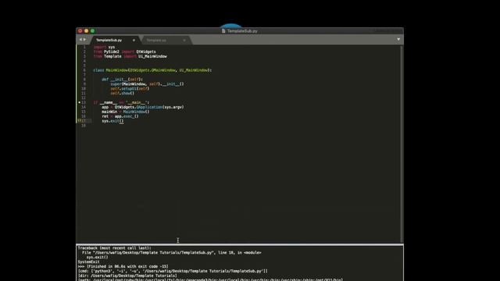
Task: Click 'SystemExit' in the output panel
Action: [88, 261]
